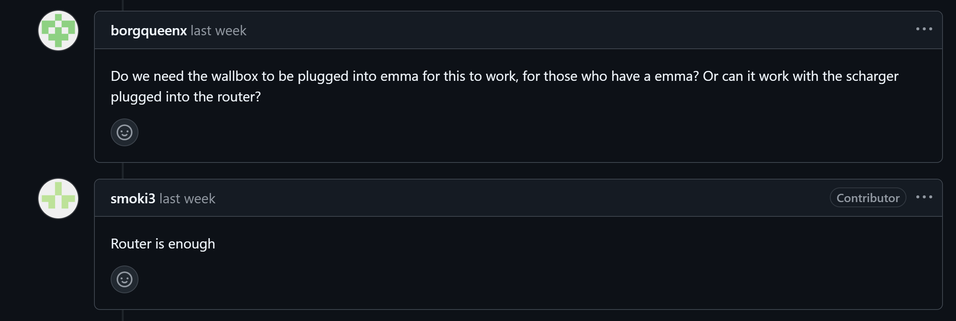Click timeline connector line between the two comments
Image resolution: width=956 pixels, height=321 pixels.
tap(123, 171)
